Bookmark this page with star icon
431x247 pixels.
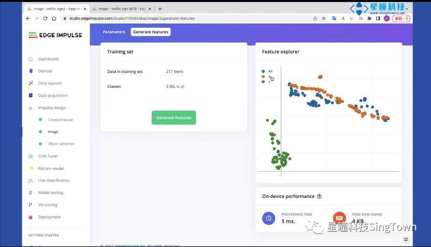tap(324, 19)
